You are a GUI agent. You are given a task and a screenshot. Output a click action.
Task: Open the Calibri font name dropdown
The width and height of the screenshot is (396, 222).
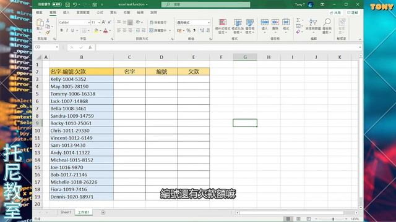(x=89, y=22)
